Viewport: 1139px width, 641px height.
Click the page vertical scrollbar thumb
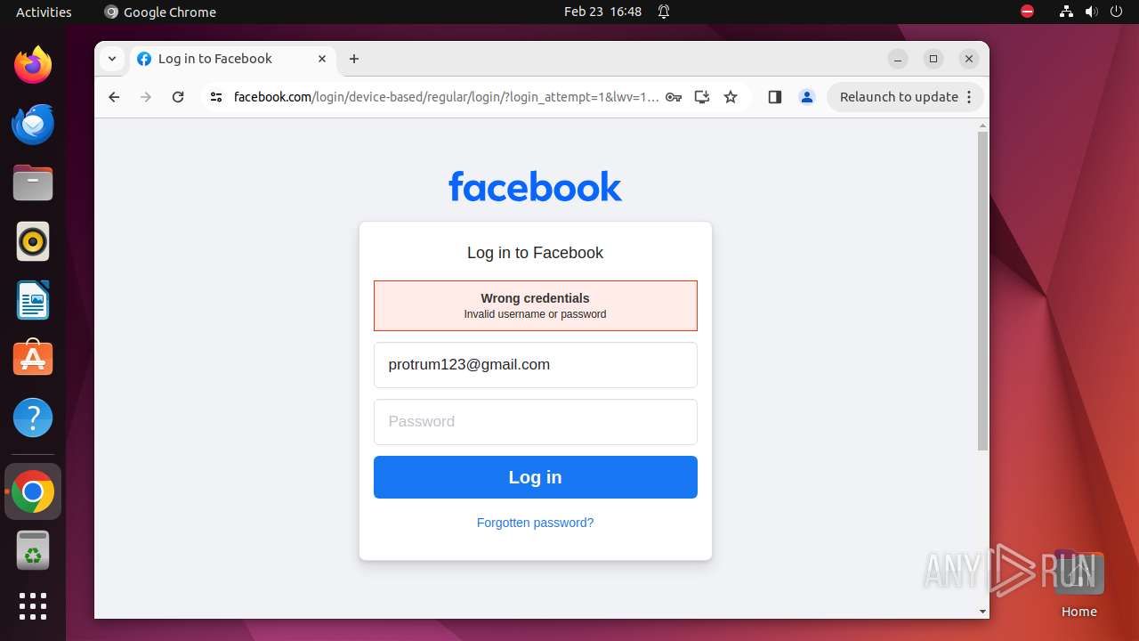pos(982,291)
